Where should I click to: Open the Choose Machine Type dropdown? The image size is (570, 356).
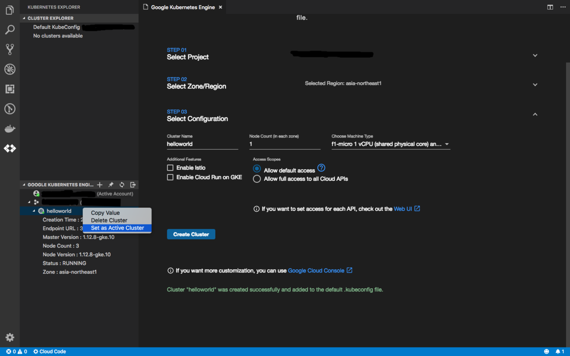446,144
